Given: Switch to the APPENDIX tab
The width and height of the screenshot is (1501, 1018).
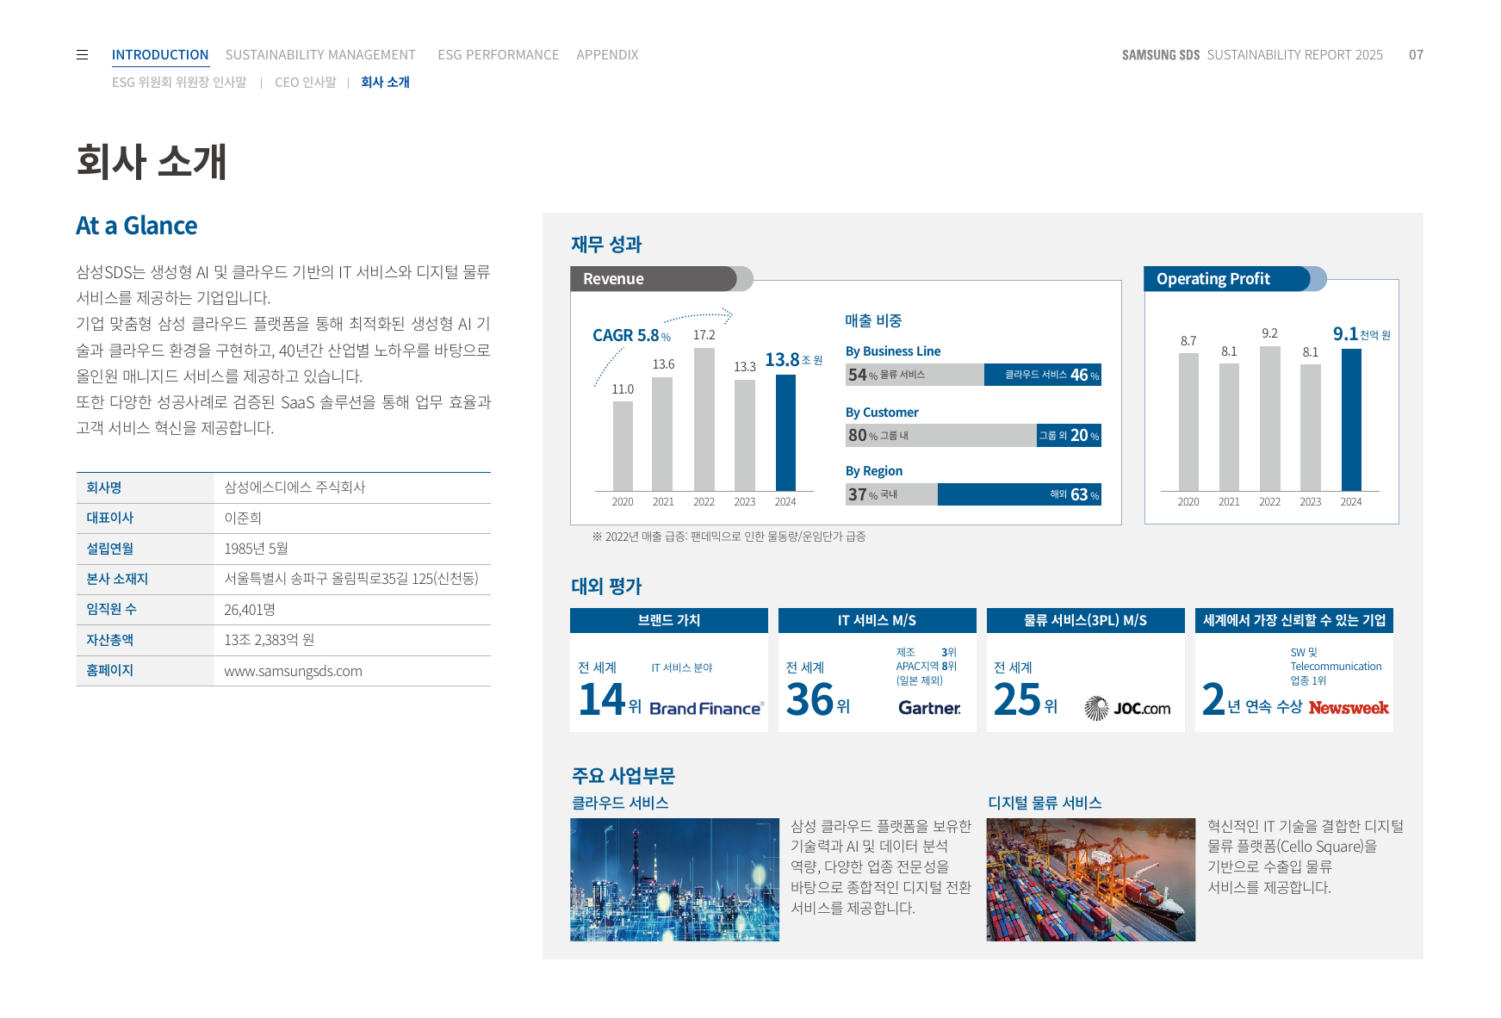Looking at the screenshot, I should (607, 54).
